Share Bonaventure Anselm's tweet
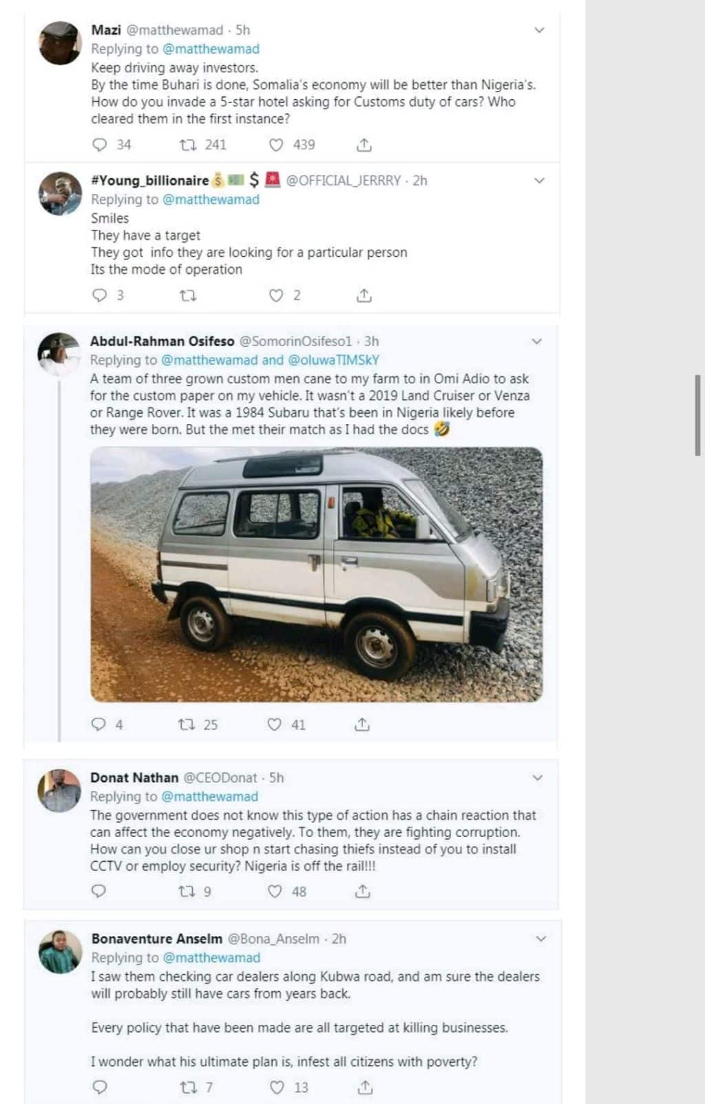Viewport: 705px width, 1104px height. tap(365, 1087)
